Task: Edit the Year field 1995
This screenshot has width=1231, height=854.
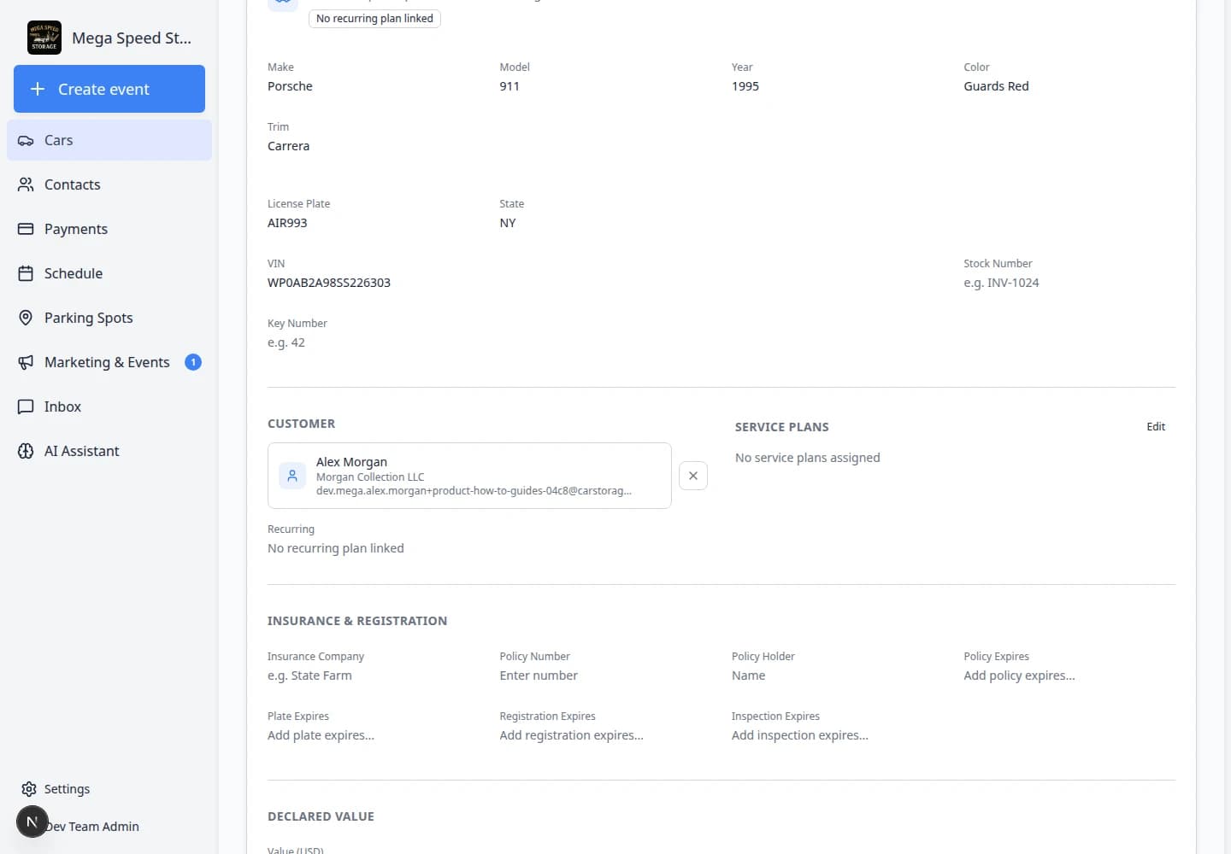Action: click(745, 86)
